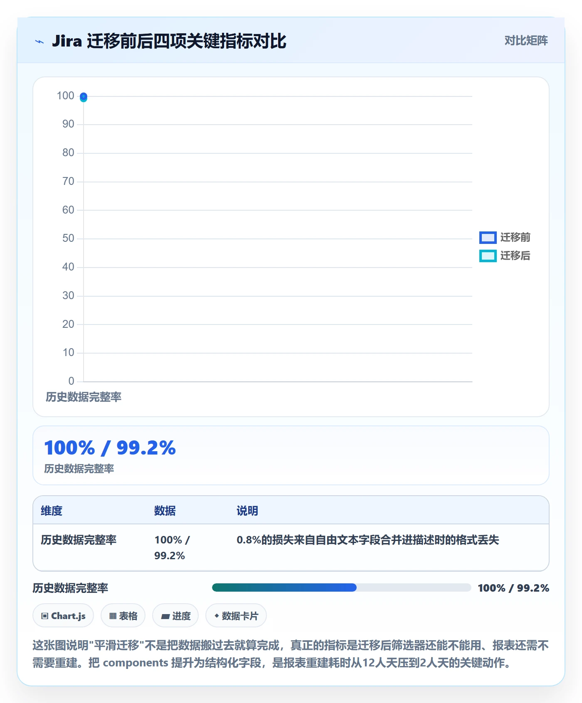Click the summary paragraph about components
Screen dimensions: 582x703
(x=291, y=654)
